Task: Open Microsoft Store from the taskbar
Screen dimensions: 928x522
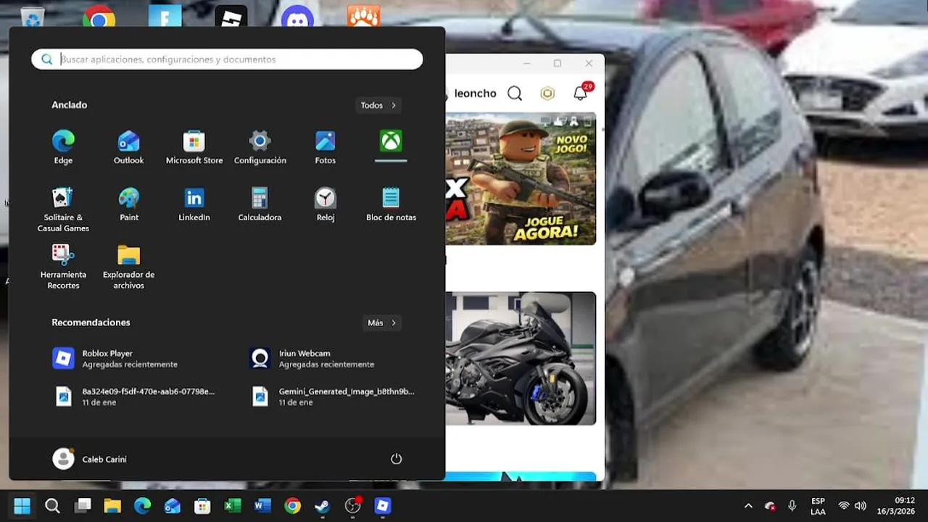Action: point(202,505)
